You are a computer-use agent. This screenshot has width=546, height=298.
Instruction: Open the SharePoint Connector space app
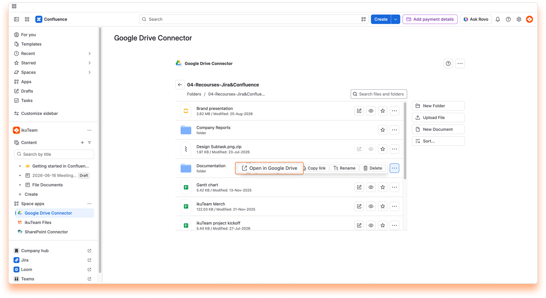coord(46,232)
